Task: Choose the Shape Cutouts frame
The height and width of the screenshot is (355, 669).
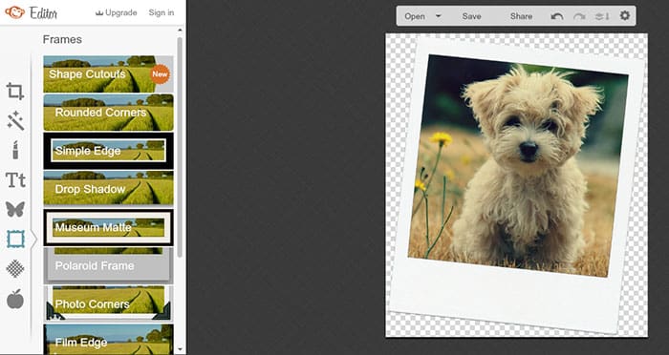Action: coord(108,74)
